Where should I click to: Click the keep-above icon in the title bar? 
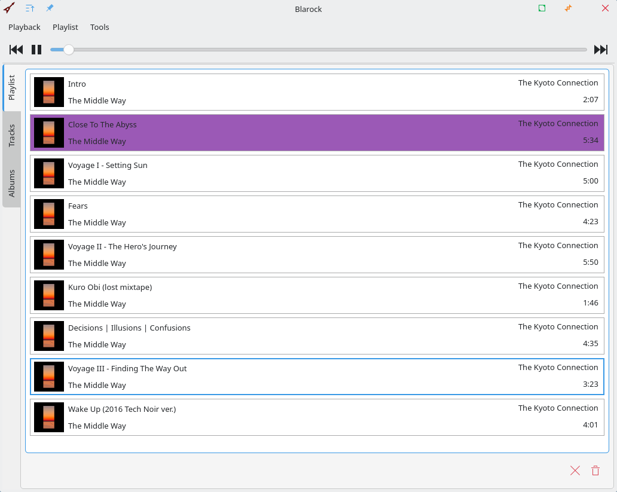pos(30,8)
